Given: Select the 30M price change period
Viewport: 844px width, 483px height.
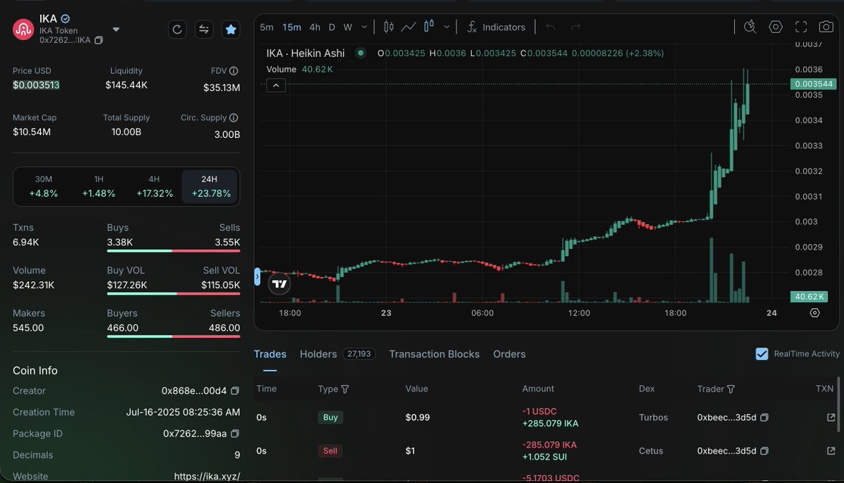Looking at the screenshot, I should (x=44, y=186).
